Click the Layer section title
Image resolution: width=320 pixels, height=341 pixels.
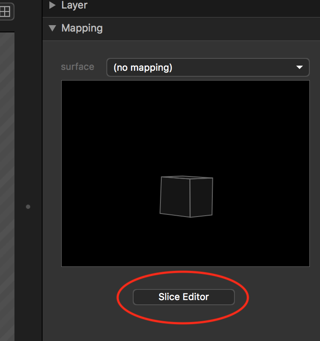click(x=74, y=5)
